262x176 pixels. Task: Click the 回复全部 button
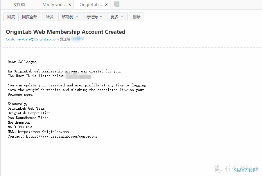point(30,17)
